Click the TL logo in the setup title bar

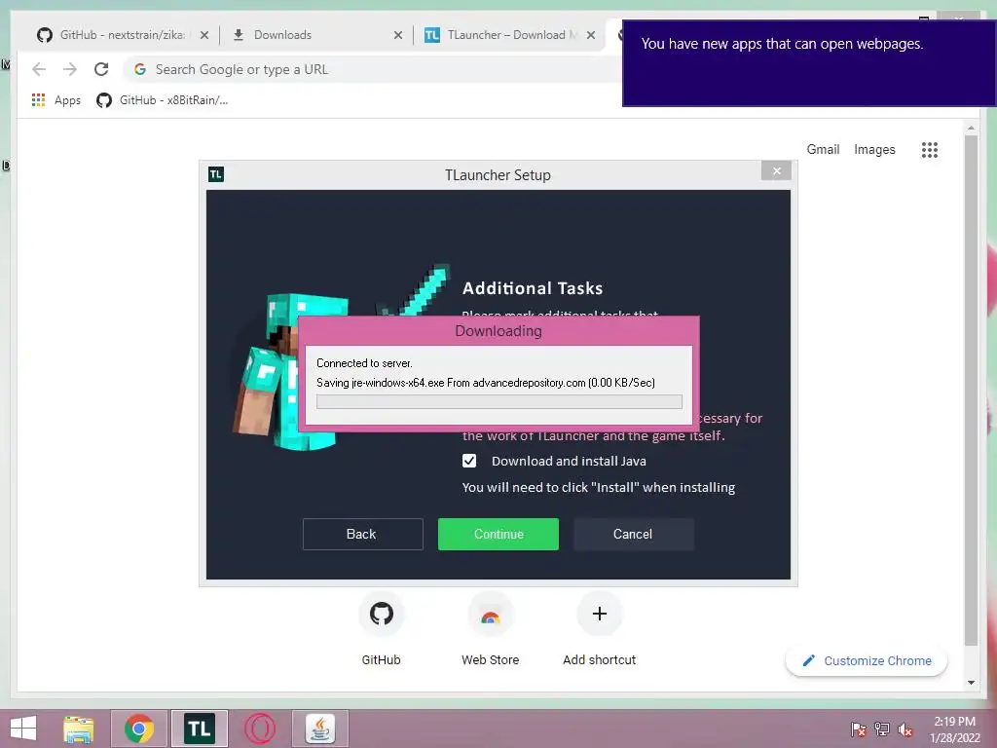(x=216, y=174)
